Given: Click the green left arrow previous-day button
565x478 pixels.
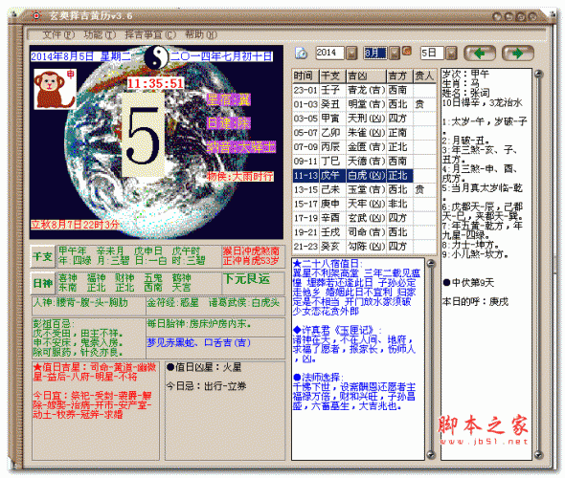Looking at the screenshot, I should point(480,54).
